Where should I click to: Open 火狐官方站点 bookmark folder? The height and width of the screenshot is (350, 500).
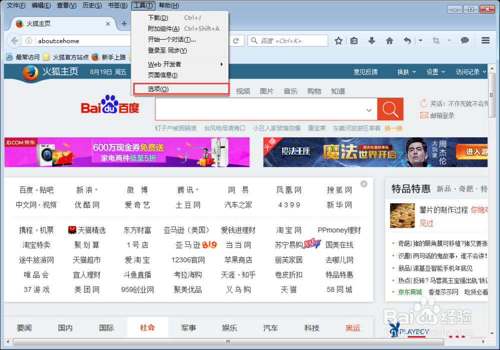click(x=66, y=57)
